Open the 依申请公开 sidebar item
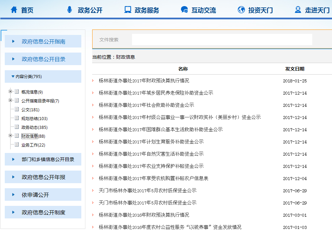This screenshot has width=332, height=233. (x=35, y=195)
